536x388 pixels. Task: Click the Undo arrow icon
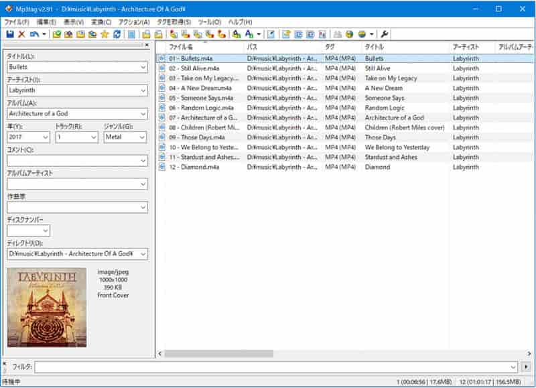point(34,34)
